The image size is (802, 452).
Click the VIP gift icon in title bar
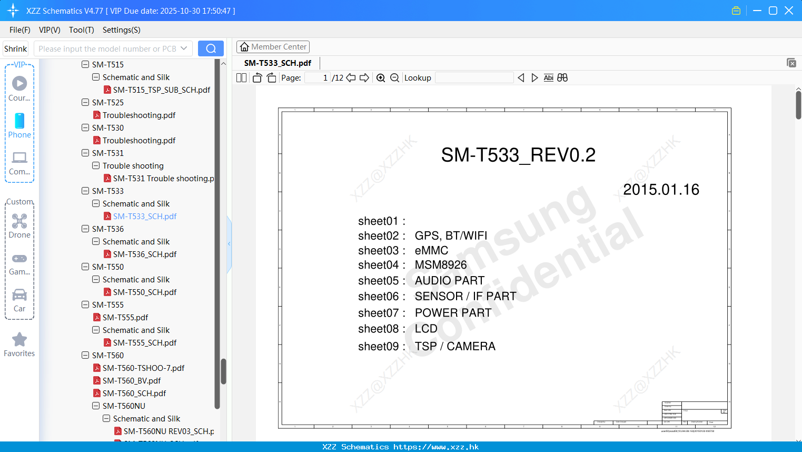[x=736, y=11]
